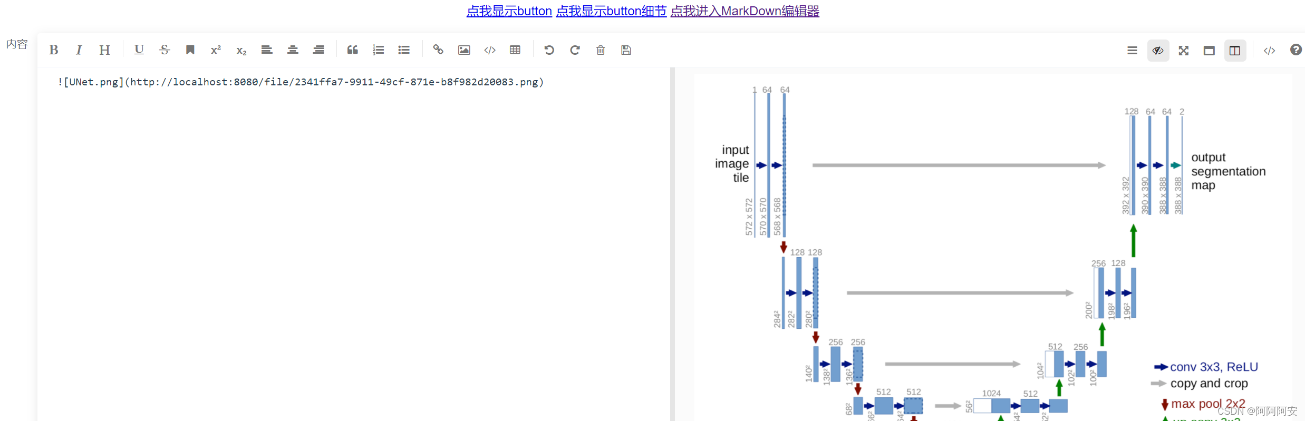The image size is (1305, 421).
Task: Align text center
Action: (293, 50)
